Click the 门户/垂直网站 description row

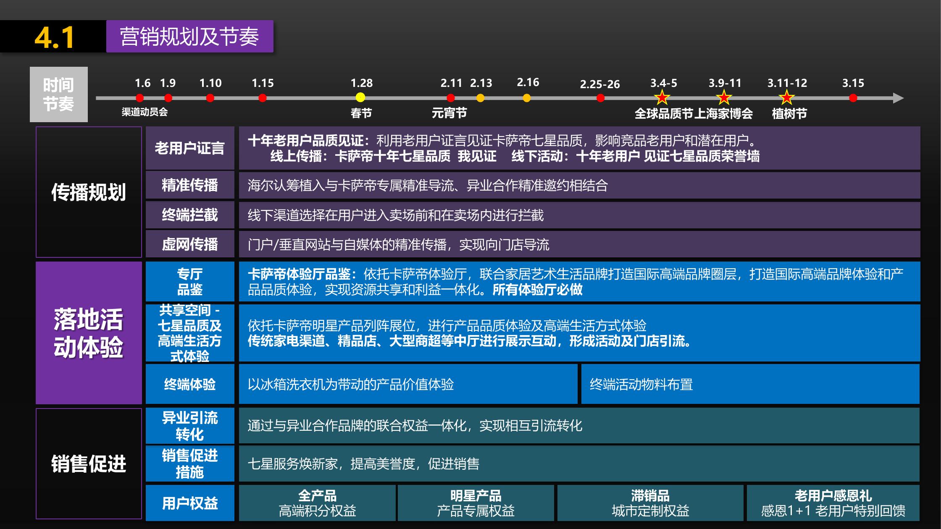pyautogui.click(x=579, y=244)
